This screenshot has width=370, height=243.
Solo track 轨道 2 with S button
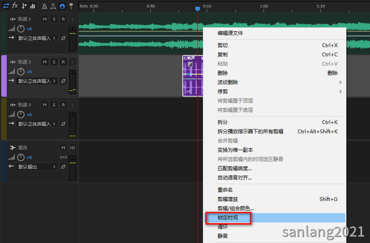(x=54, y=62)
